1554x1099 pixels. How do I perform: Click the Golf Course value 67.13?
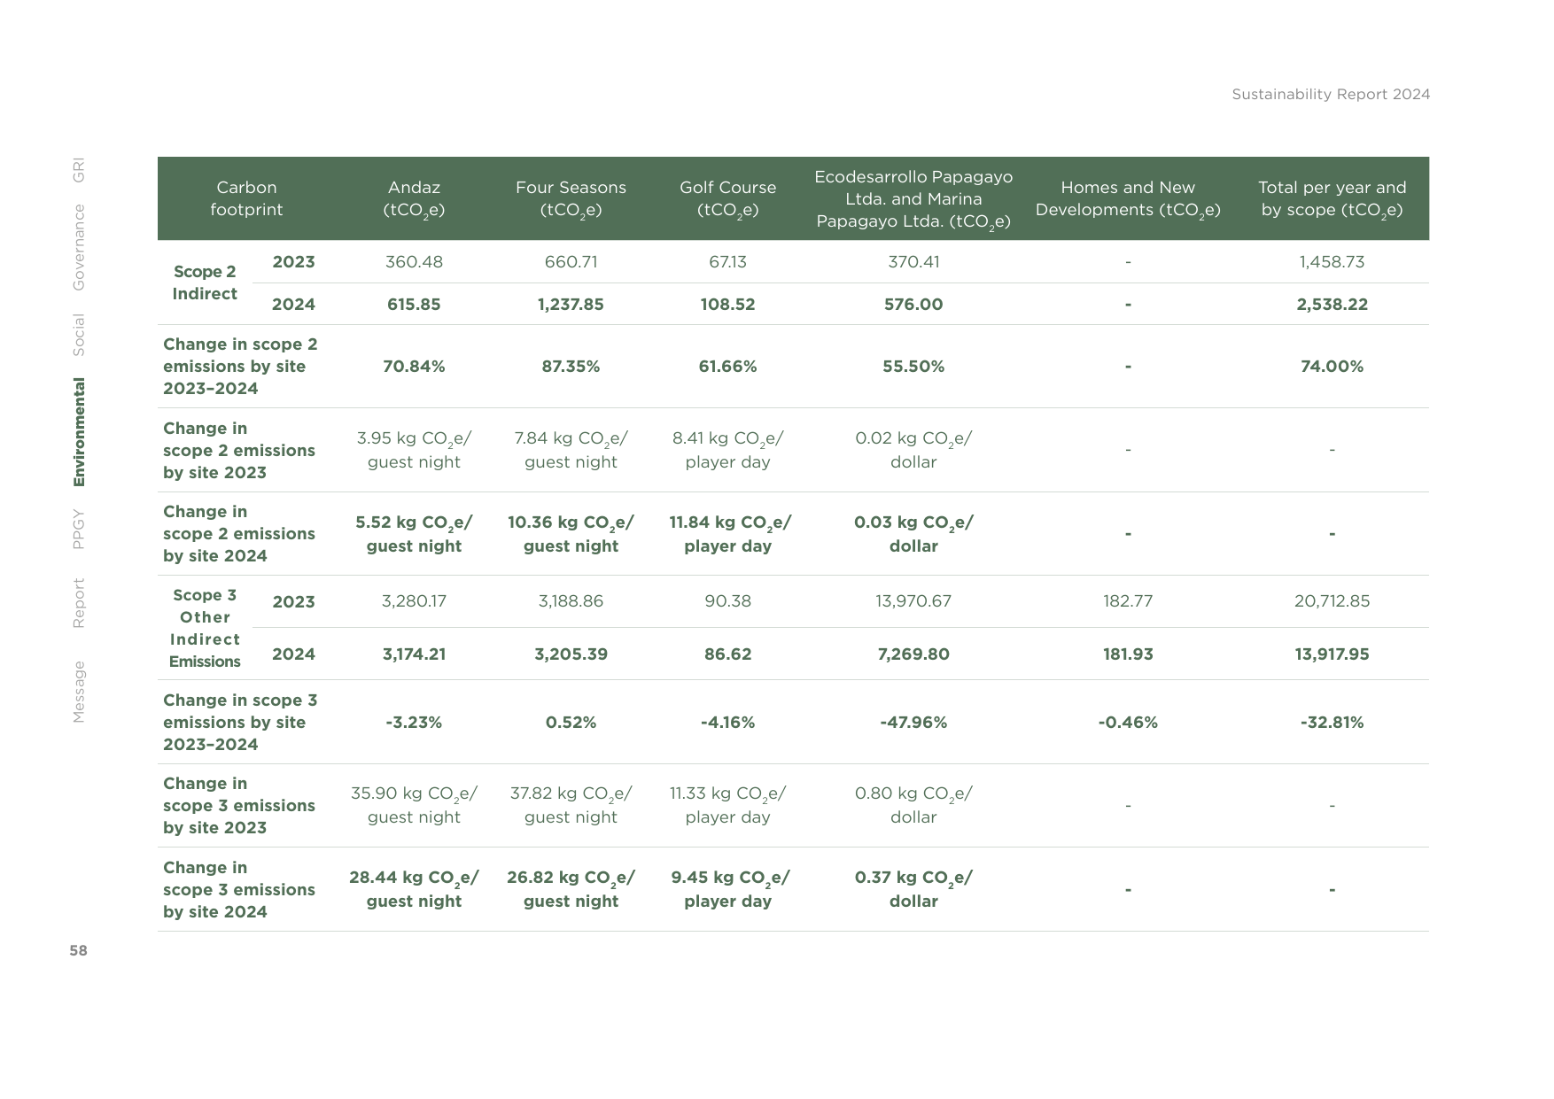coord(727,262)
